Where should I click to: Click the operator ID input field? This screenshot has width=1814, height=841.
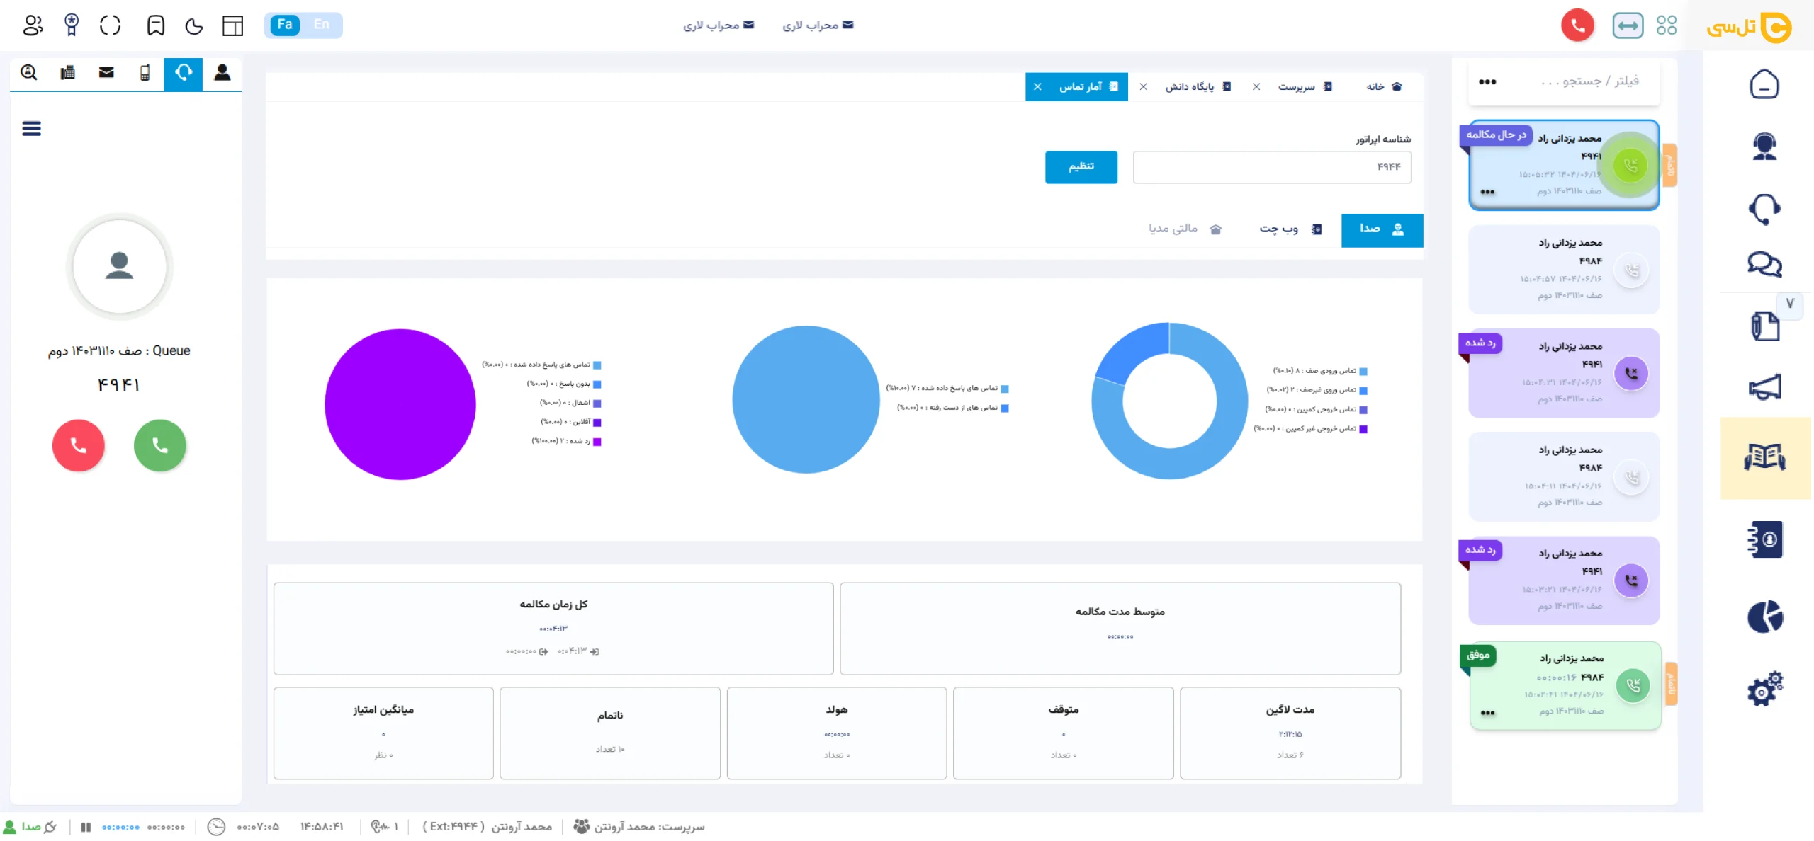pos(1271,167)
